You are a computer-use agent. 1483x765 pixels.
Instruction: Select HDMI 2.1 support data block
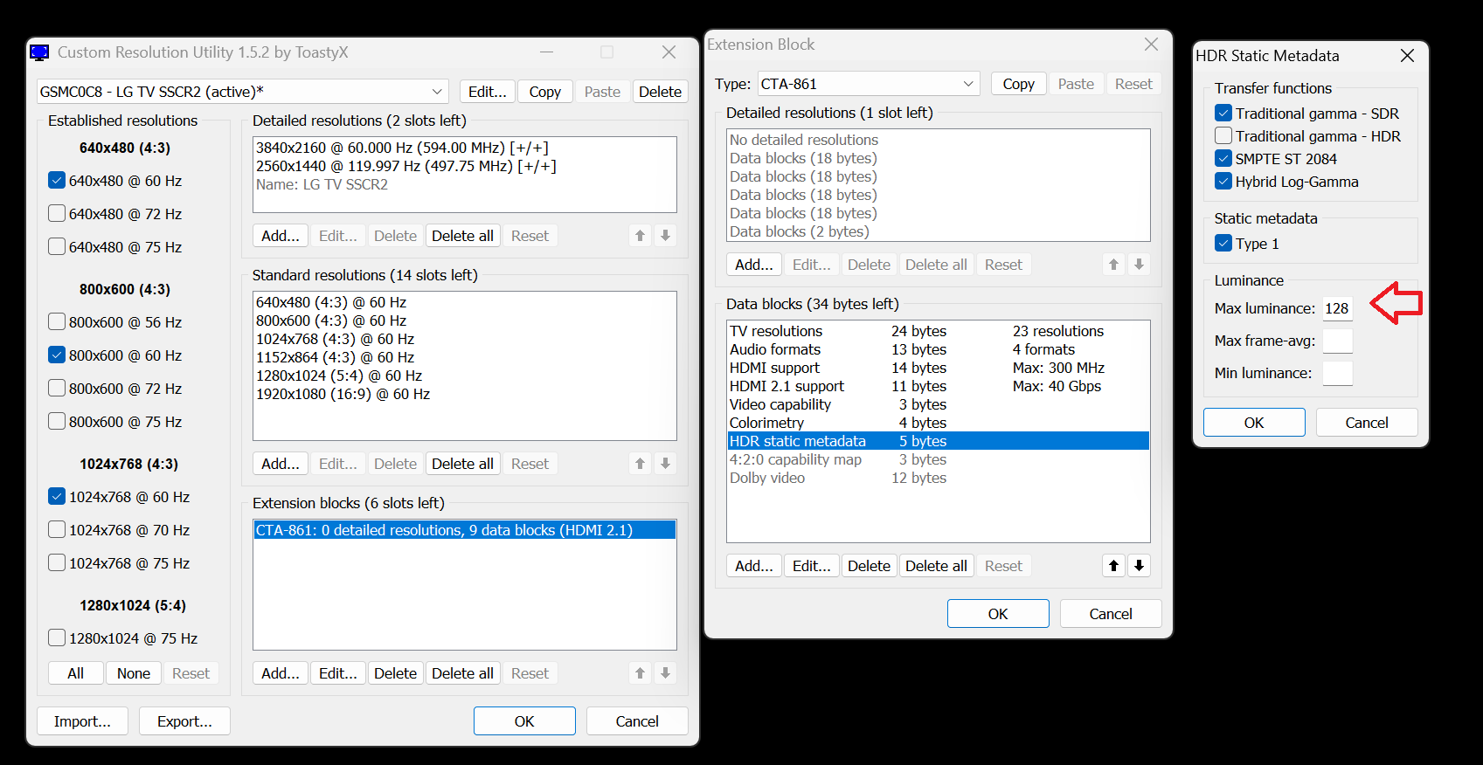[939, 386]
